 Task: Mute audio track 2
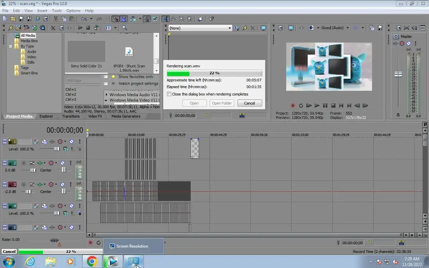[62, 163]
